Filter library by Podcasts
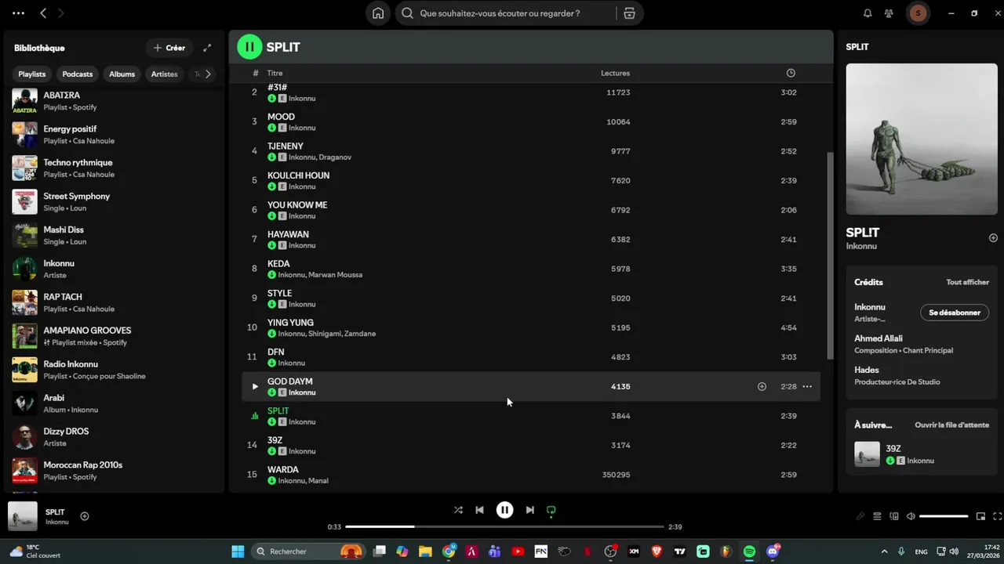Viewport: 1004px width, 564px height. click(x=78, y=74)
